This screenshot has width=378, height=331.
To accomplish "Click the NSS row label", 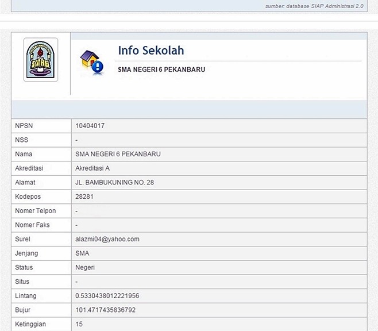I will coord(21,140).
